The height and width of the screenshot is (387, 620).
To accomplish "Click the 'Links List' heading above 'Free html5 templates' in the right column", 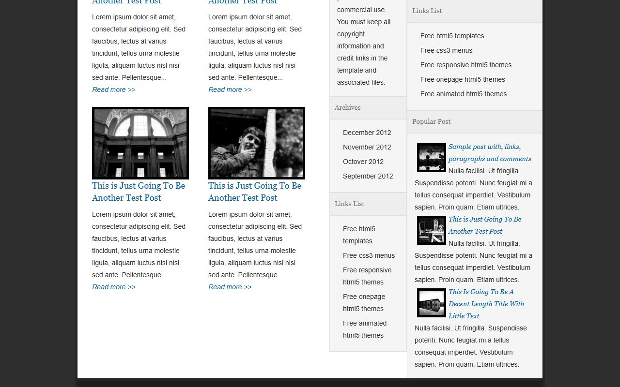I will pyautogui.click(x=427, y=11).
